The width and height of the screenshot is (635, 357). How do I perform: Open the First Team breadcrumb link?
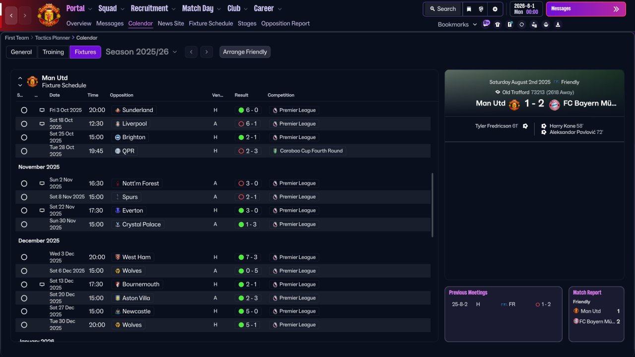coord(17,38)
